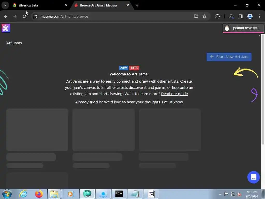
Task: Bookmark this page with star icon
Action: (x=204, y=16)
